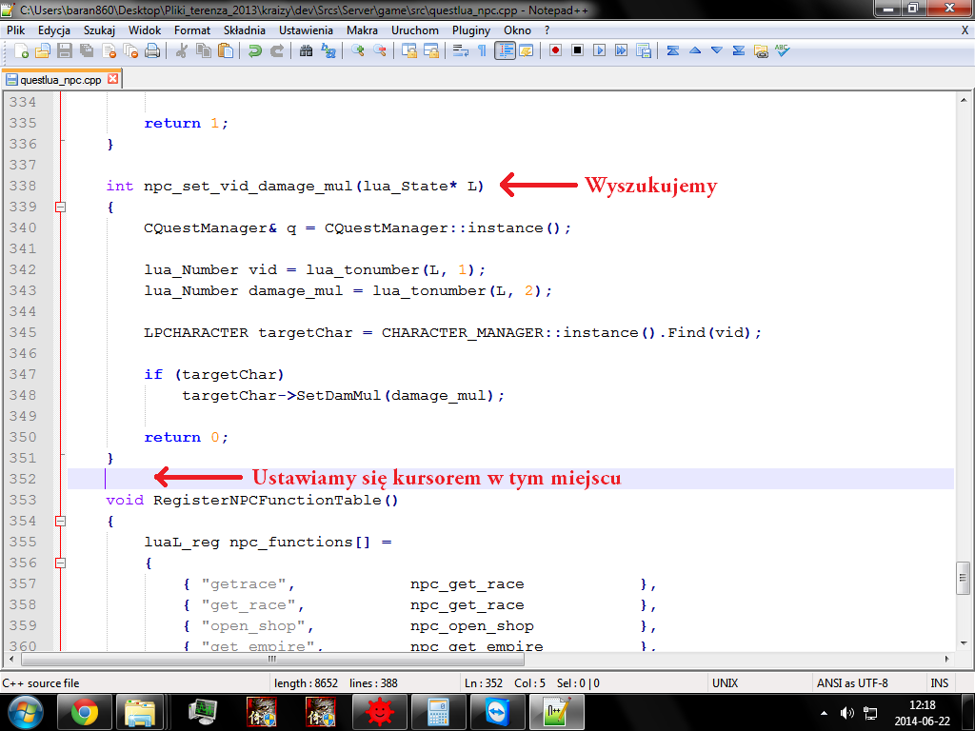Zoom out using the magnifier minus icon
This screenshot has height=731, width=975.
tap(379, 51)
